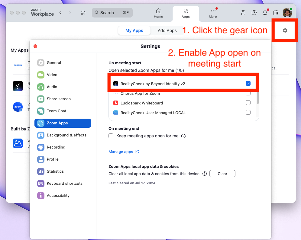301x240 pixels.
Task: Click the Zoom Workplace logo
Action: pyautogui.click(x=42, y=12)
